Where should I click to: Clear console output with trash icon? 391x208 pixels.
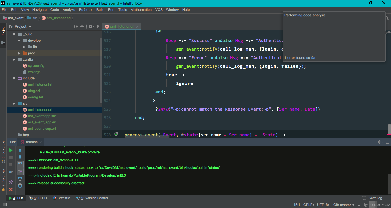pos(20,186)
